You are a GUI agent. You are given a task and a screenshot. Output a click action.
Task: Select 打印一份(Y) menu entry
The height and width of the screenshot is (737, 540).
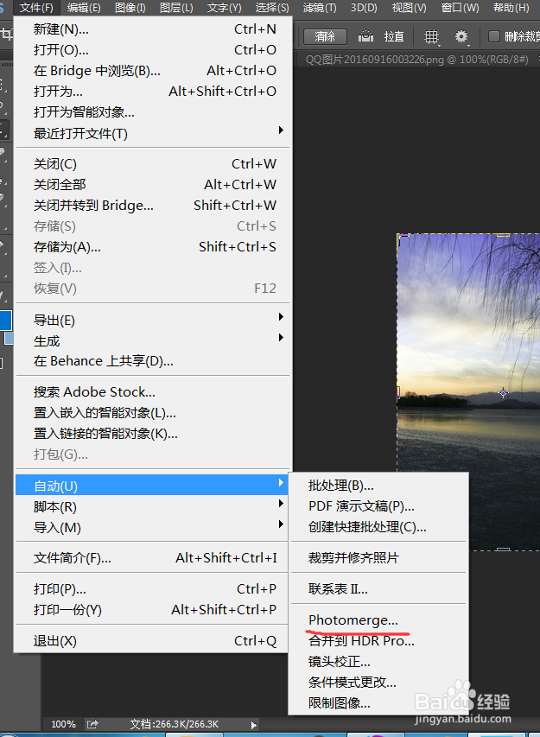[154, 610]
